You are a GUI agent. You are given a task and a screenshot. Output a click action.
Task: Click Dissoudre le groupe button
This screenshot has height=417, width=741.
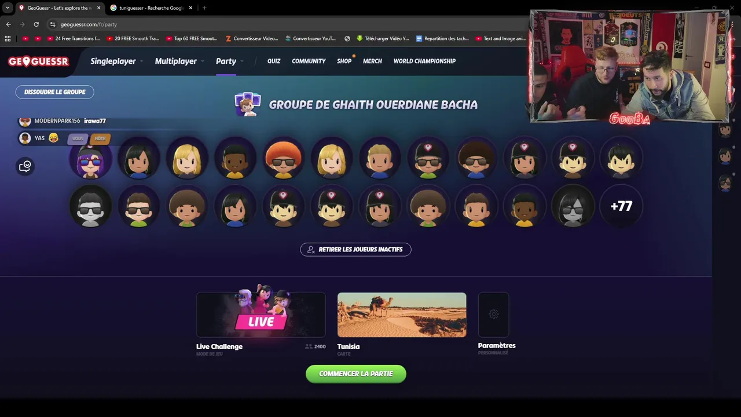[x=54, y=92]
